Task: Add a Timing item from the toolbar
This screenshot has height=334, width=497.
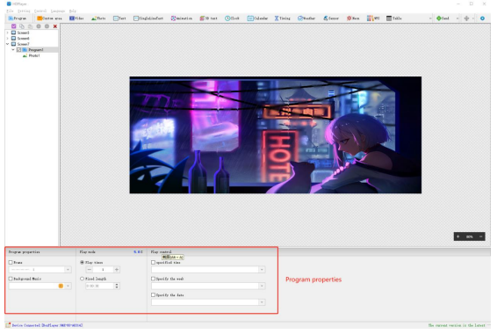Action: click(283, 18)
